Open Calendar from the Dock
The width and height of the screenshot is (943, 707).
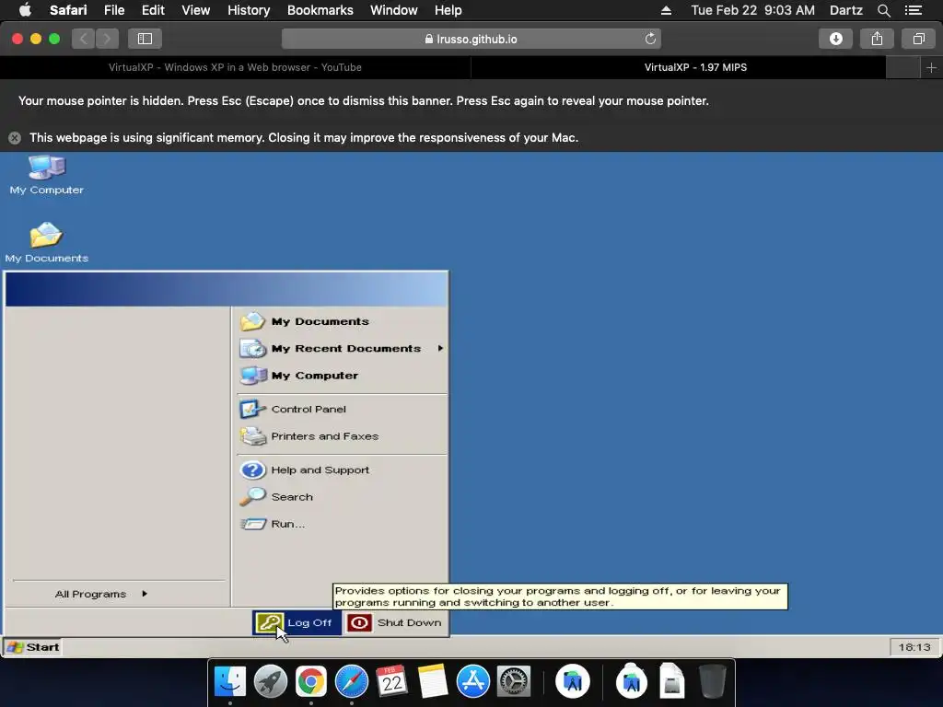(x=391, y=681)
